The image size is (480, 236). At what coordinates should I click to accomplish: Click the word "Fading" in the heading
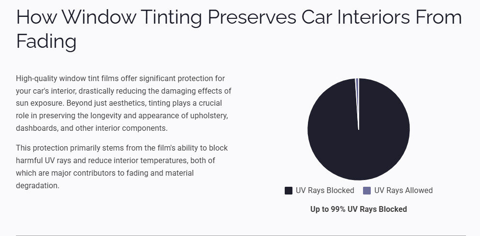pos(46,41)
